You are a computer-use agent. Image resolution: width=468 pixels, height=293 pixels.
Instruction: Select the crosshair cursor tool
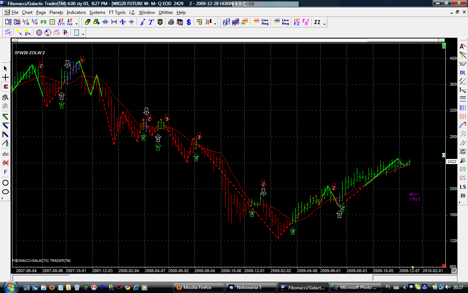point(5,78)
